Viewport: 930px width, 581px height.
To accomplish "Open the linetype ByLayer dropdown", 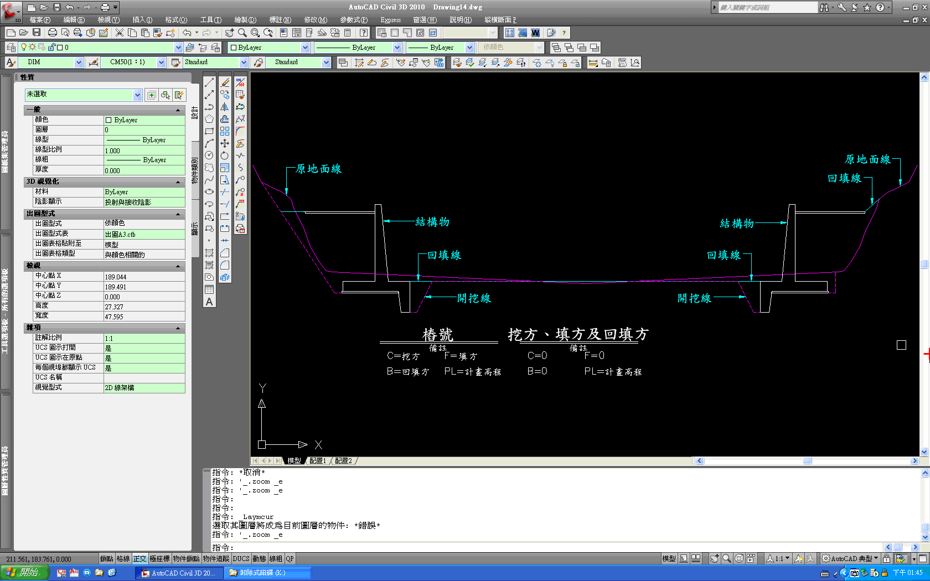I will (x=397, y=47).
